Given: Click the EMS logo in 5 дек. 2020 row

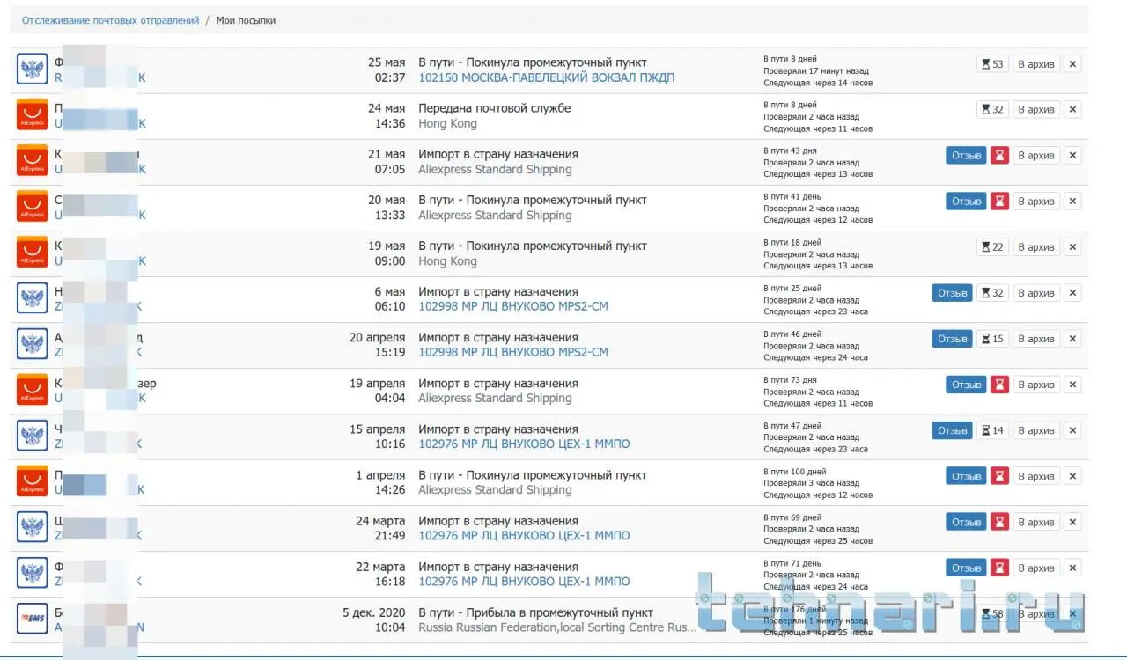Looking at the screenshot, I should coord(33,619).
